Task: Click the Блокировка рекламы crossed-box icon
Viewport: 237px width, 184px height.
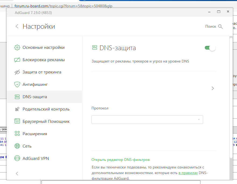Action: pyautogui.click(x=17, y=60)
